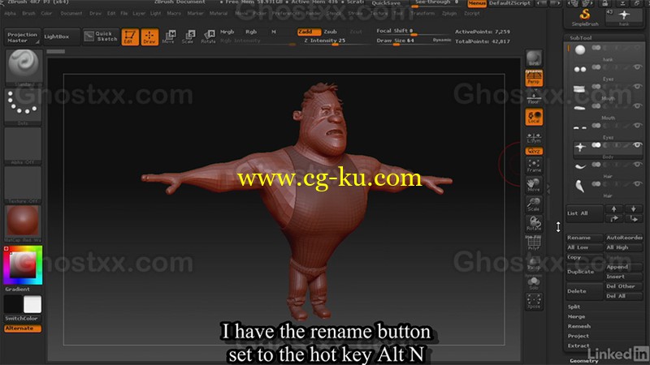Click the Duplicate subtool button
The height and width of the screenshot is (365, 650).
[x=584, y=272]
